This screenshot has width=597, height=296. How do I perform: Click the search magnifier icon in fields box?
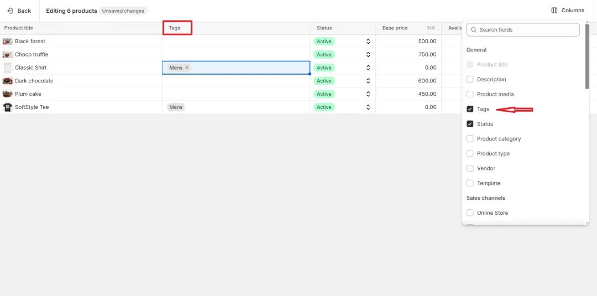click(474, 30)
